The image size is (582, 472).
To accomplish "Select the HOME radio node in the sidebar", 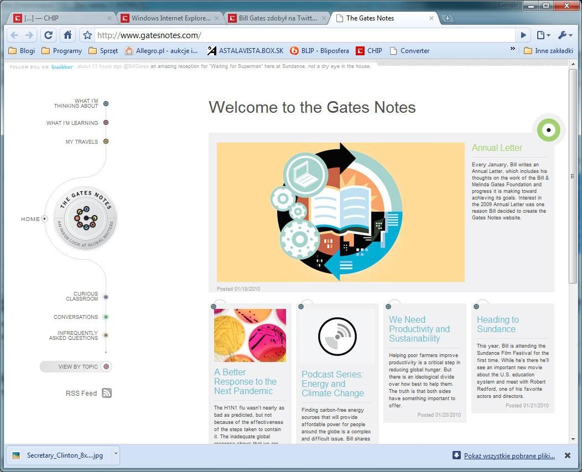I will coord(45,219).
